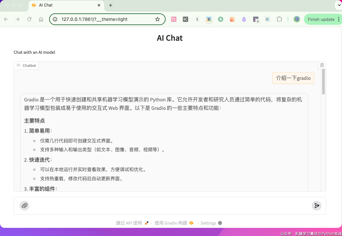View site information icon in address bar
This screenshot has height=236, width=342.
pos(55,19)
